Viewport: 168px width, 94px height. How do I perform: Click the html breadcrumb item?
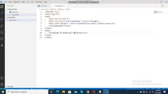coord(54,9)
